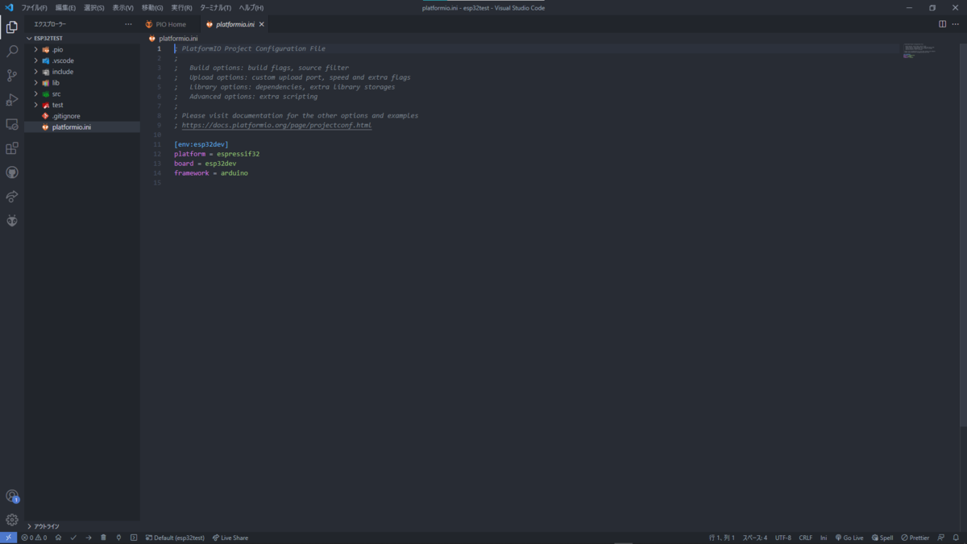Open editor More Actions ellipsis
Image resolution: width=967 pixels, height=544 pixels.
click(x=956, y=24)
